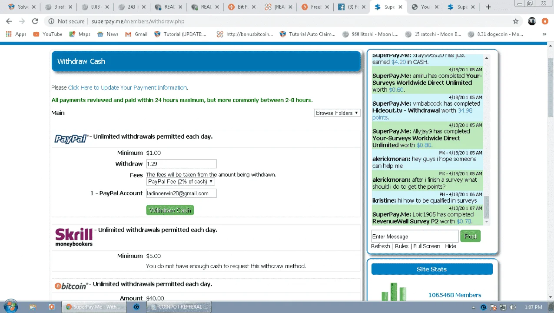554x313 pixels.
Task: Click the Not secure info icon
Action: pos(51,21)
